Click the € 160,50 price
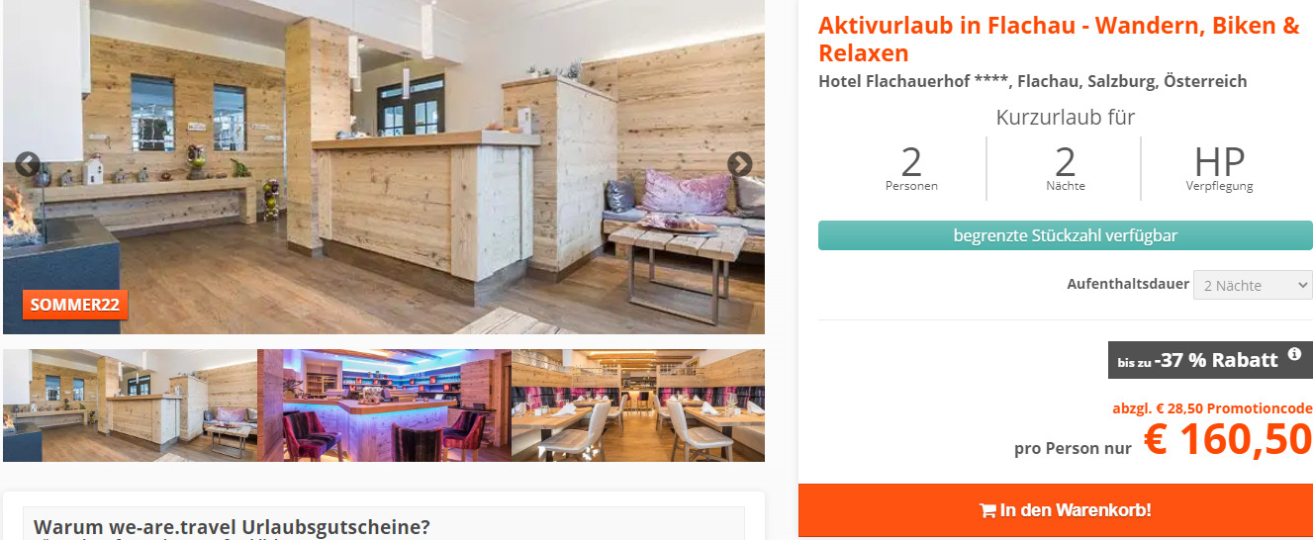The image size is (1313, 540). coord(1228,441)
